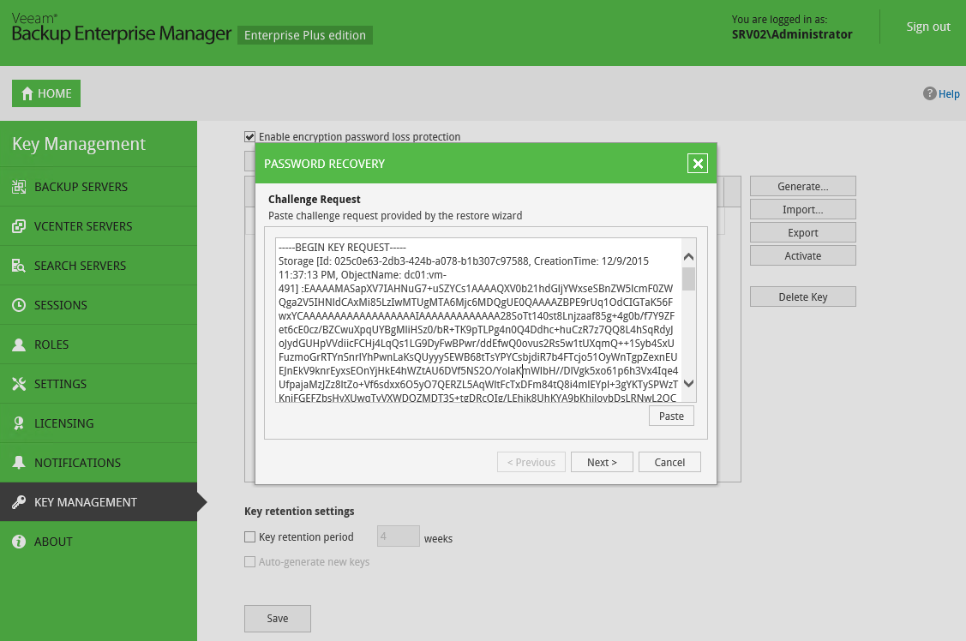Proceed with the Next button
This screenshot has height=641, width=966.
pyautogui.click(x=602, y=462)
